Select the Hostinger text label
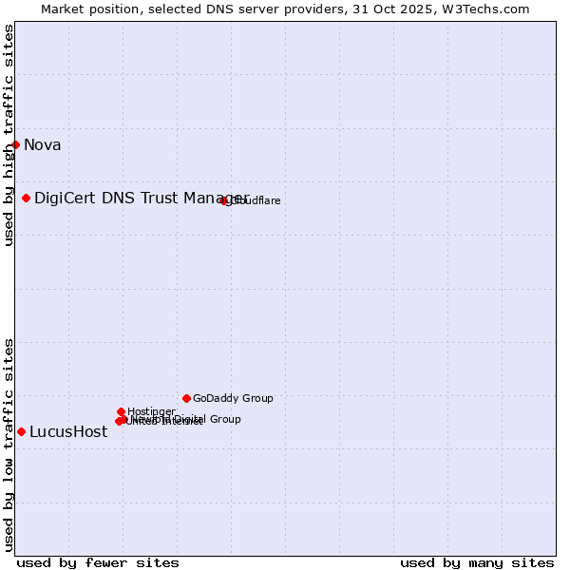The height and width of the screenshot is (570, 570). [x=151, y=411]
